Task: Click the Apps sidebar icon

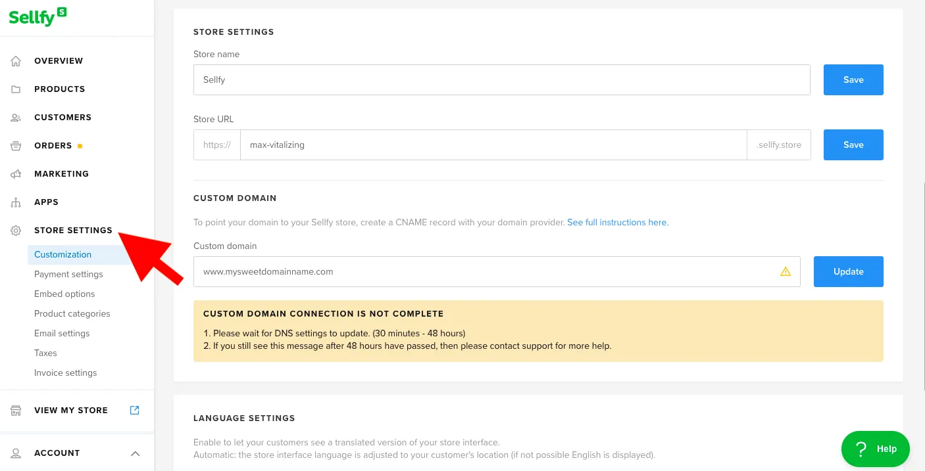Action: click(16, 202)
